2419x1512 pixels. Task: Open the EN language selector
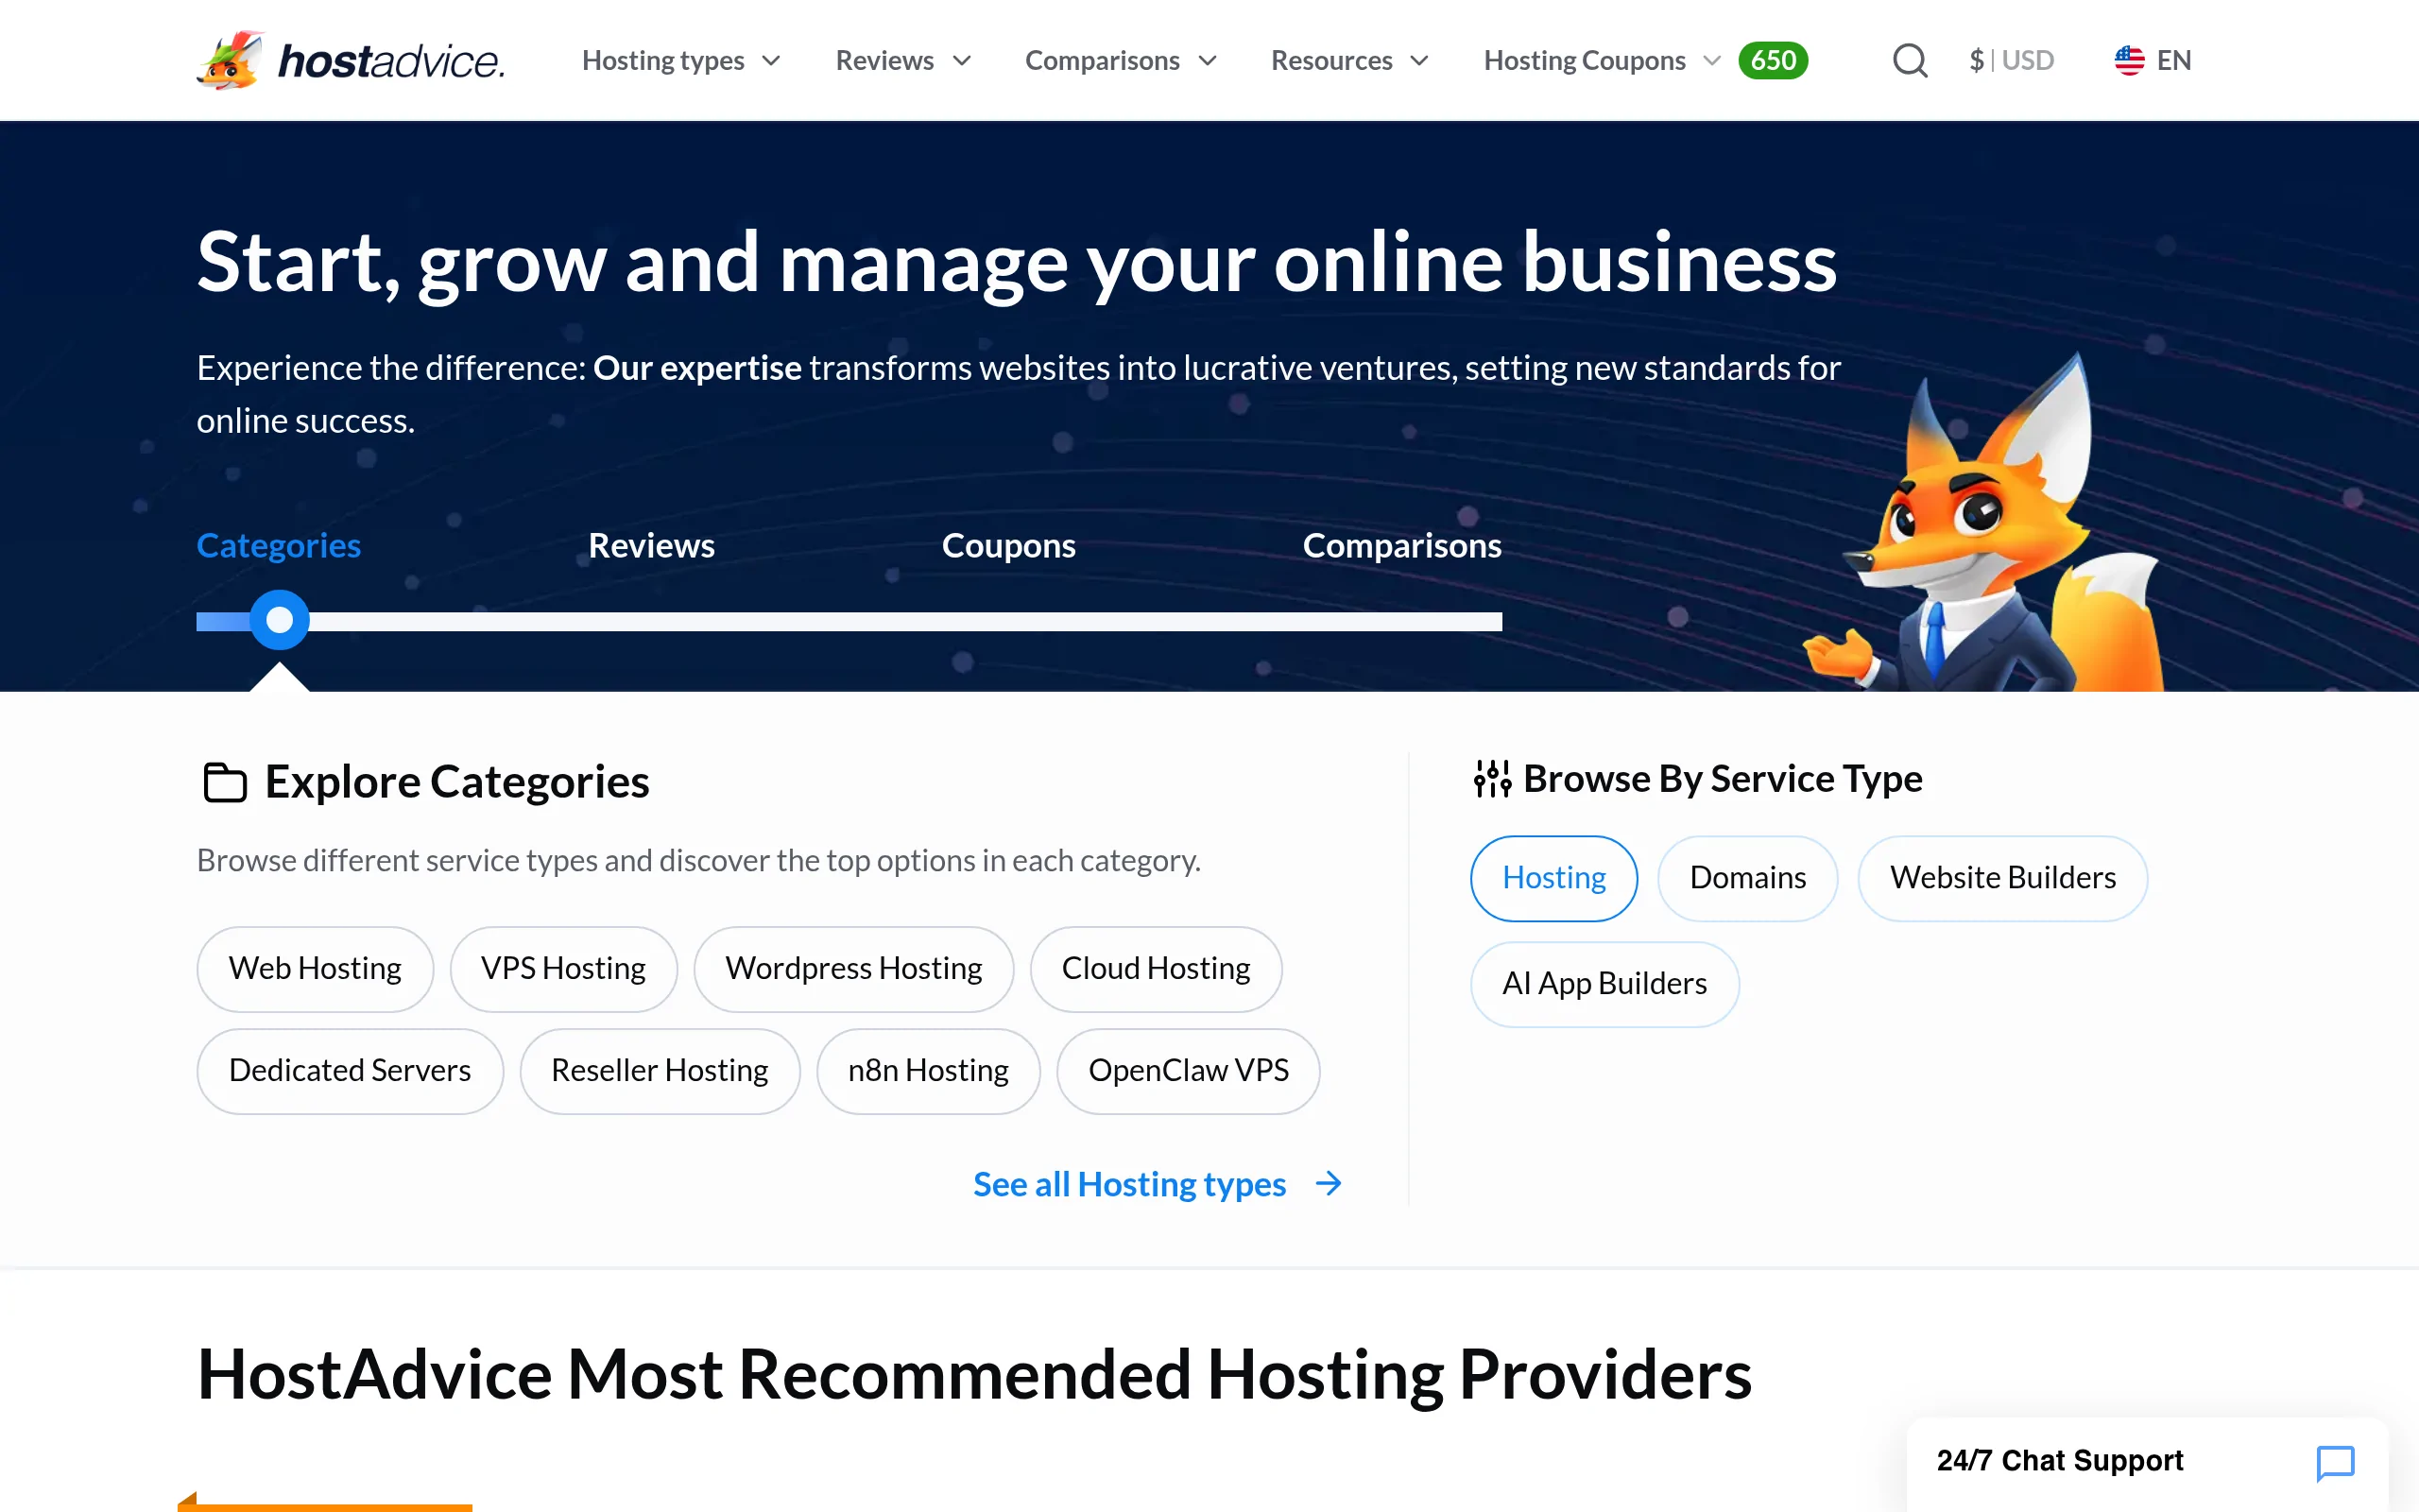click(x=2153, y=60)
